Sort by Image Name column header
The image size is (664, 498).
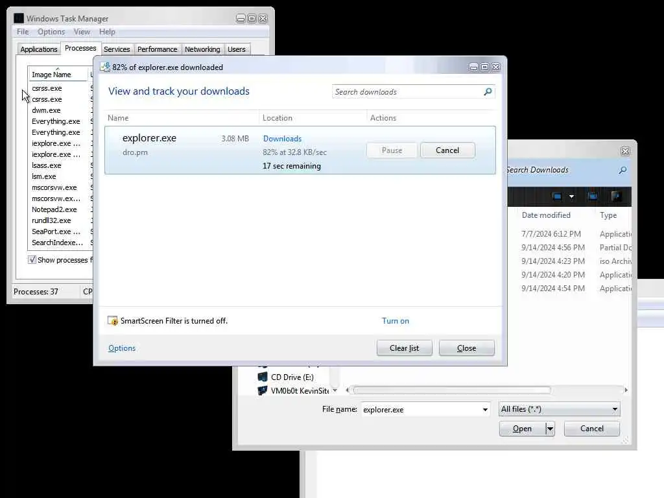(58, 74)
